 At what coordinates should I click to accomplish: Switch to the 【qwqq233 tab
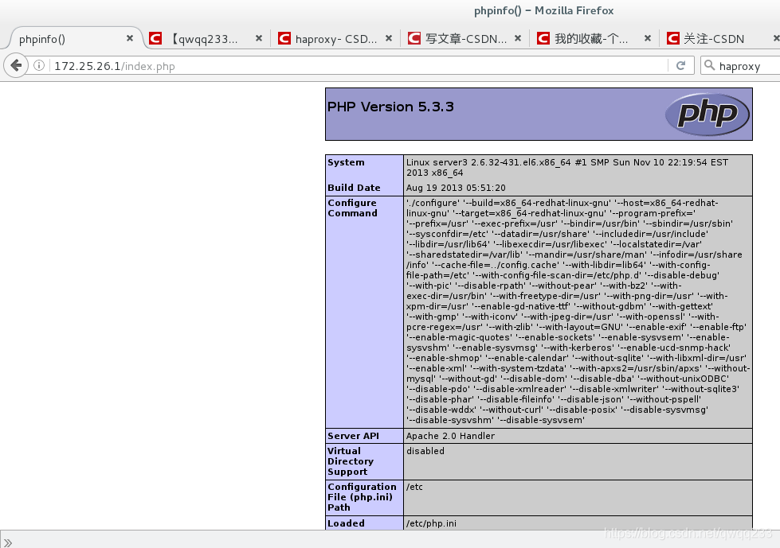click(206, 39)
